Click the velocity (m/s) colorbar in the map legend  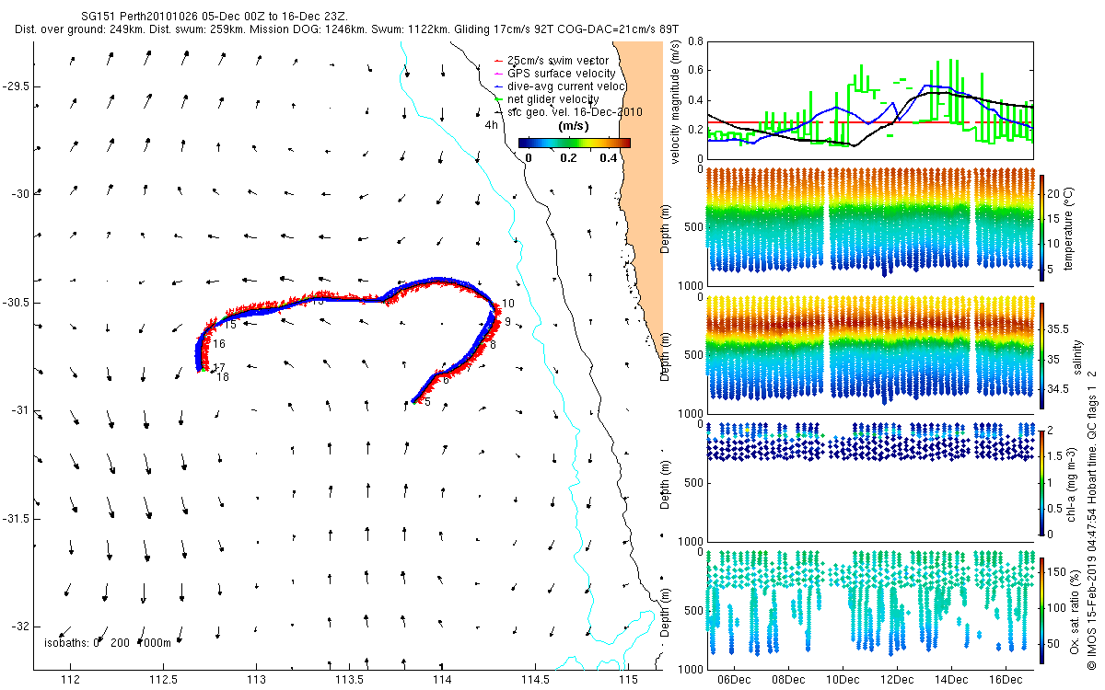coord(574,143)
